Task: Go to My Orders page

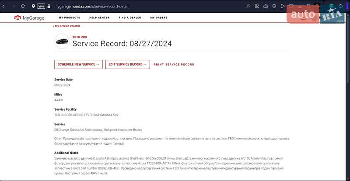Action: 159,18
